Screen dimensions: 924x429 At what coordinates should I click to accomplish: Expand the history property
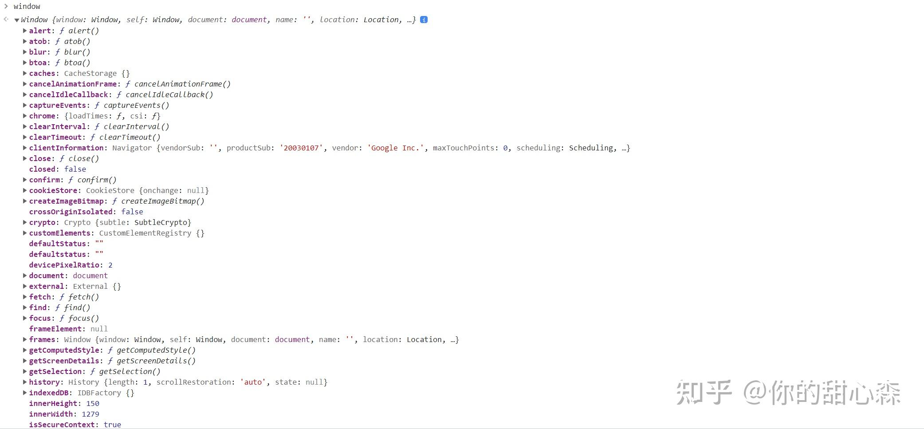pos(25,382)
